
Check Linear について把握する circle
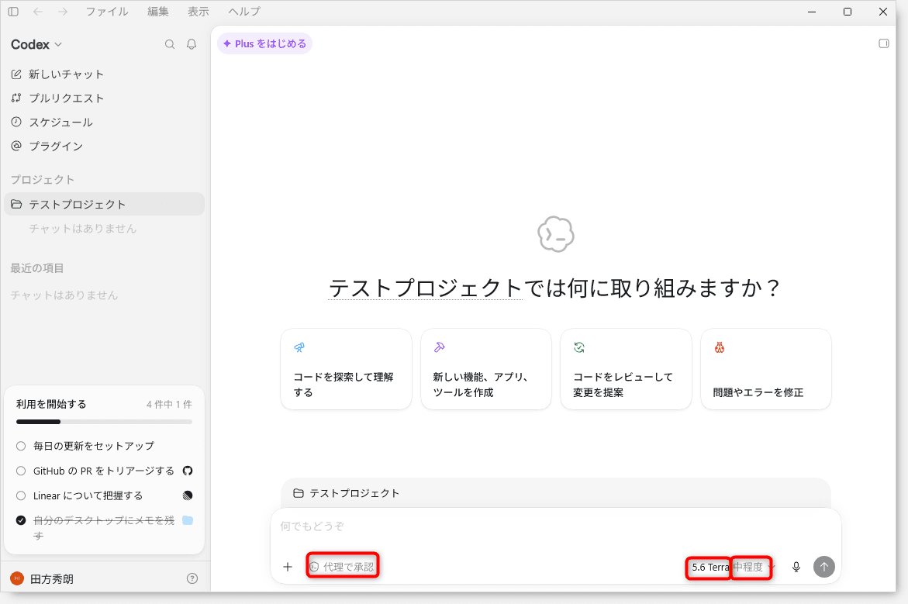click(x=21, y=495)
